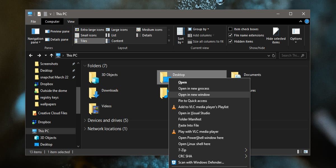The image size is (336, 168).
Task: Expand Devices and drives section
Action: [x=85, y=120]
